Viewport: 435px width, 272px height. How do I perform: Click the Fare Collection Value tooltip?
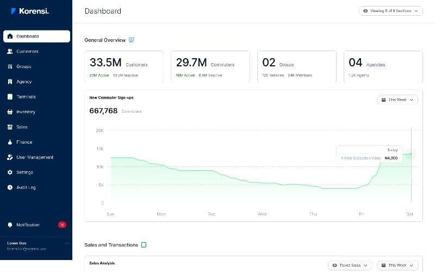(369, 154)
